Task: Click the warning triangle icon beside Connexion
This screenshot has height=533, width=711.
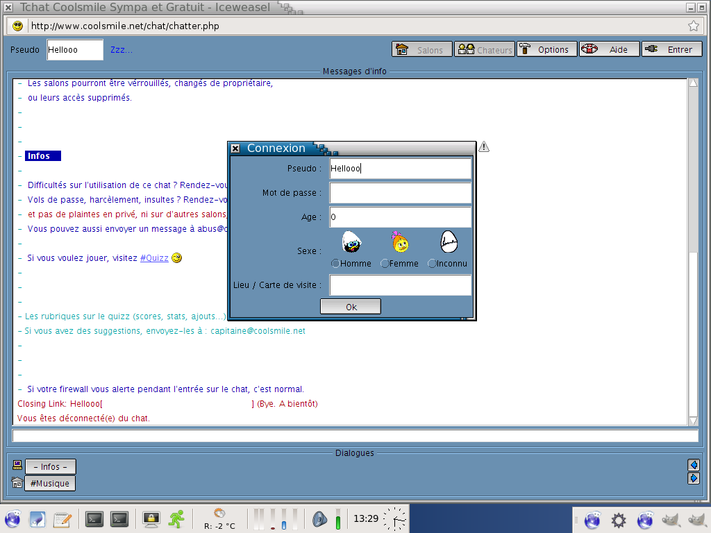Action: click(484, 147)
